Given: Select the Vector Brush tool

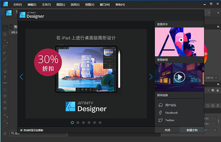Looking at the screenshot, I should click(5, 65).
